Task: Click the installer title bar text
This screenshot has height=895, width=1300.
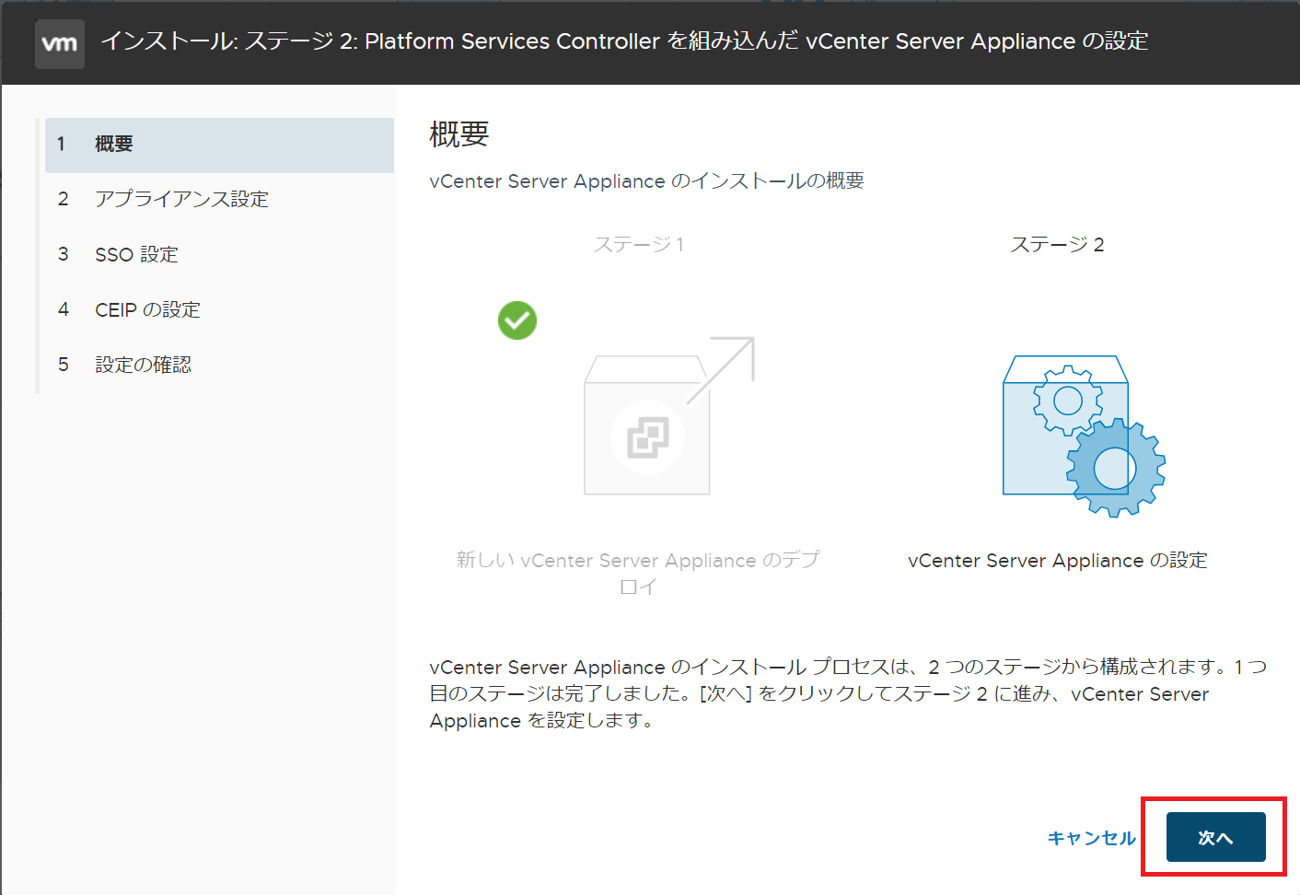Action: click(x=624, y=41)
